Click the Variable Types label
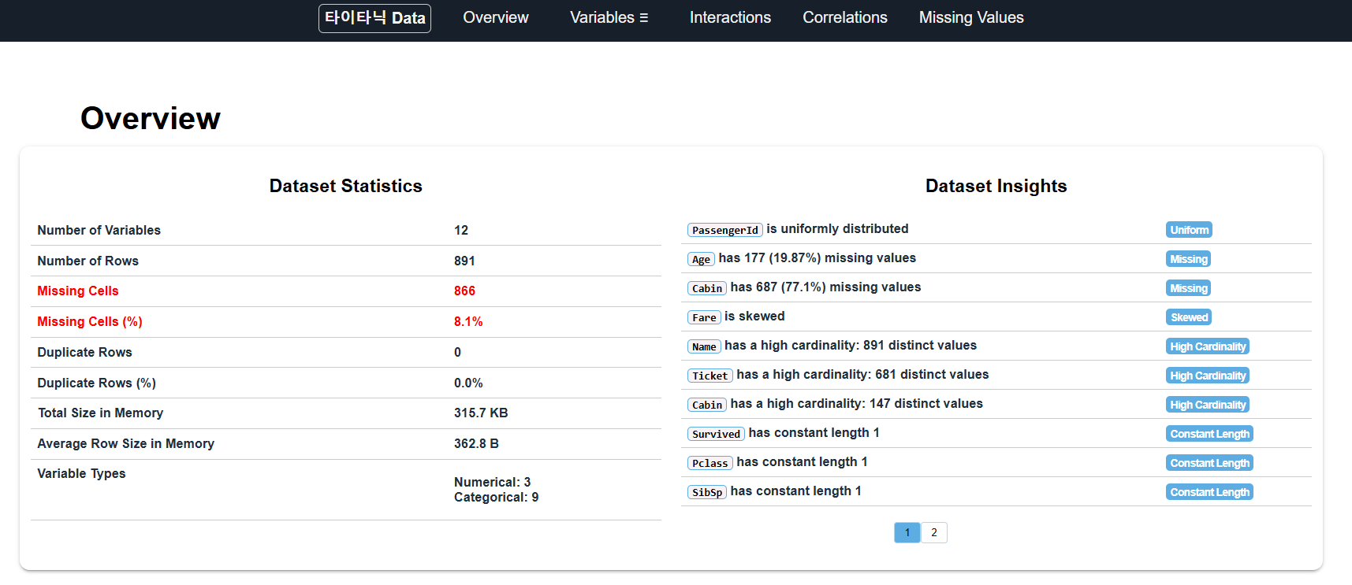 (81, 474)
